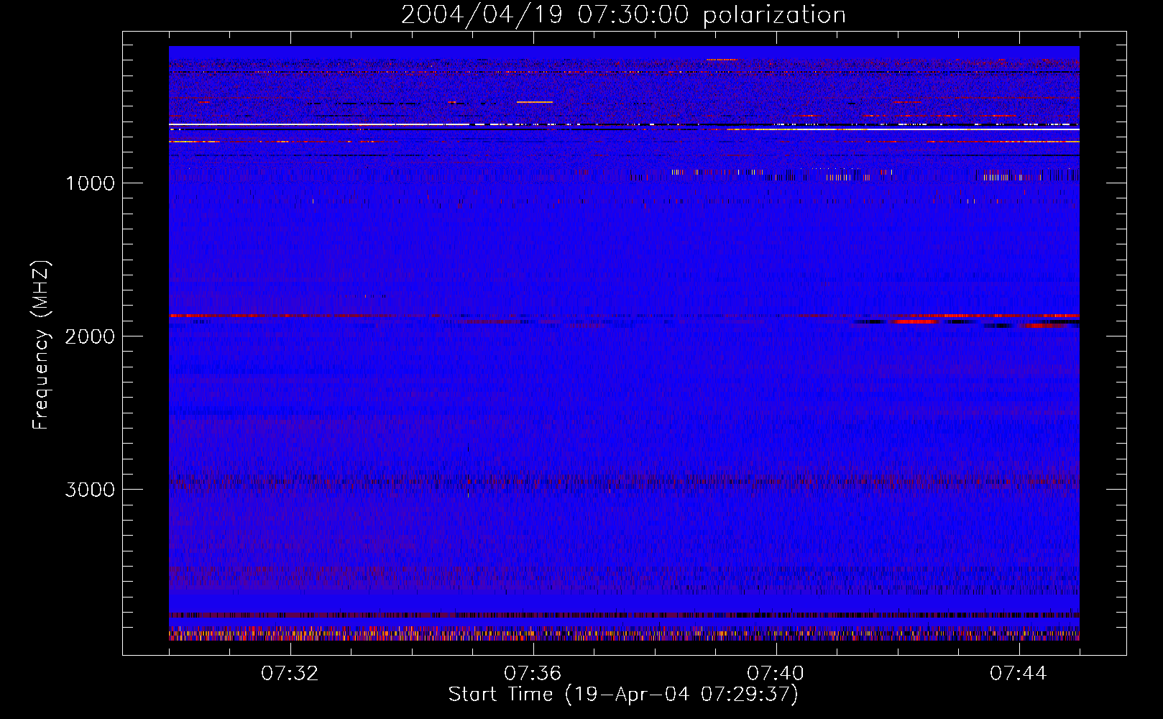
Task: Click the 2000 frequency tick label
Action: [90, 336]
